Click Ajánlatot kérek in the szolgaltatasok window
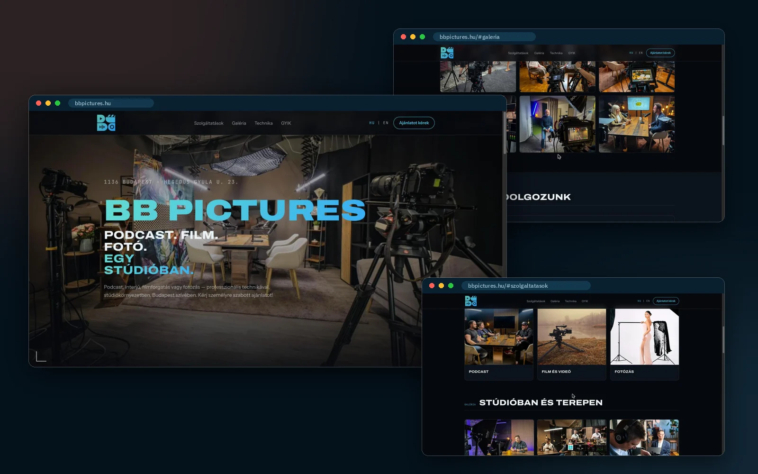 (666, 301)
